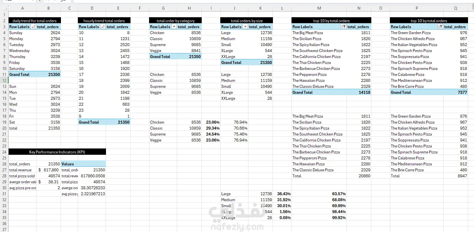The height and width of the screenshot is (232, 474).
Task: Select the 'Friday' row label cell
Action: (22, 63)
